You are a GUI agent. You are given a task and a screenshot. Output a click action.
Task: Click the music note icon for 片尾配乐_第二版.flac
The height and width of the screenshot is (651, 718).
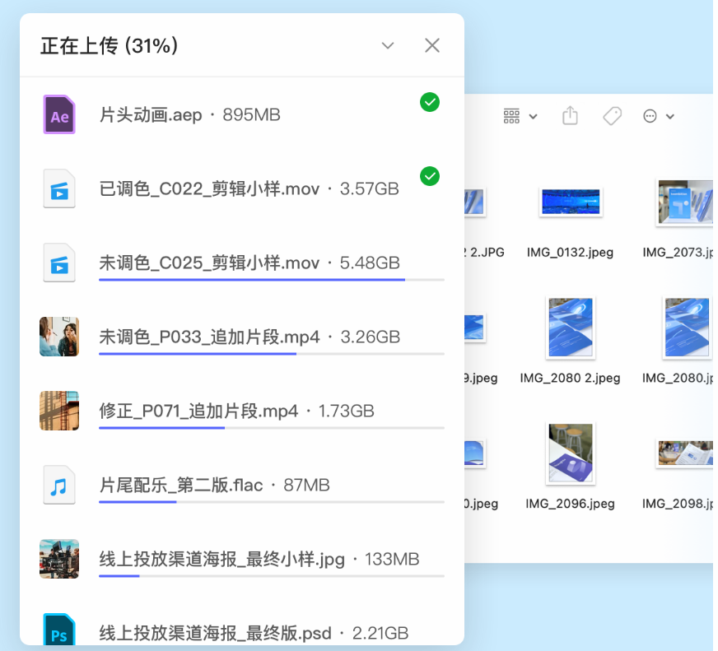click(59, 486)
